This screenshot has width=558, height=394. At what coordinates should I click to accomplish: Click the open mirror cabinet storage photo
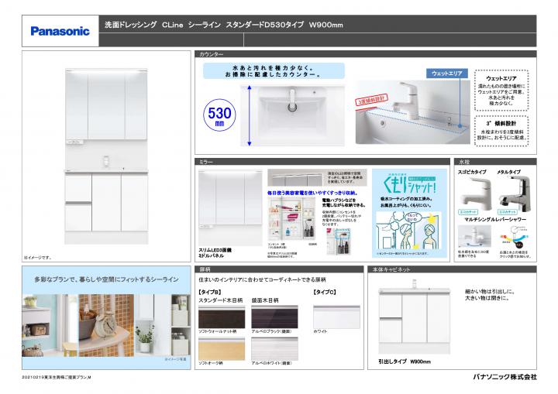click(x=291, y=218)
